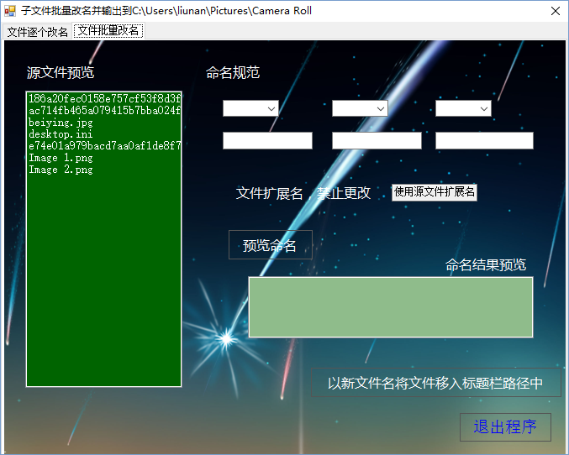Screen dimensions: 569x455
Task: Click the first naming text field
Action: (267, 141)
